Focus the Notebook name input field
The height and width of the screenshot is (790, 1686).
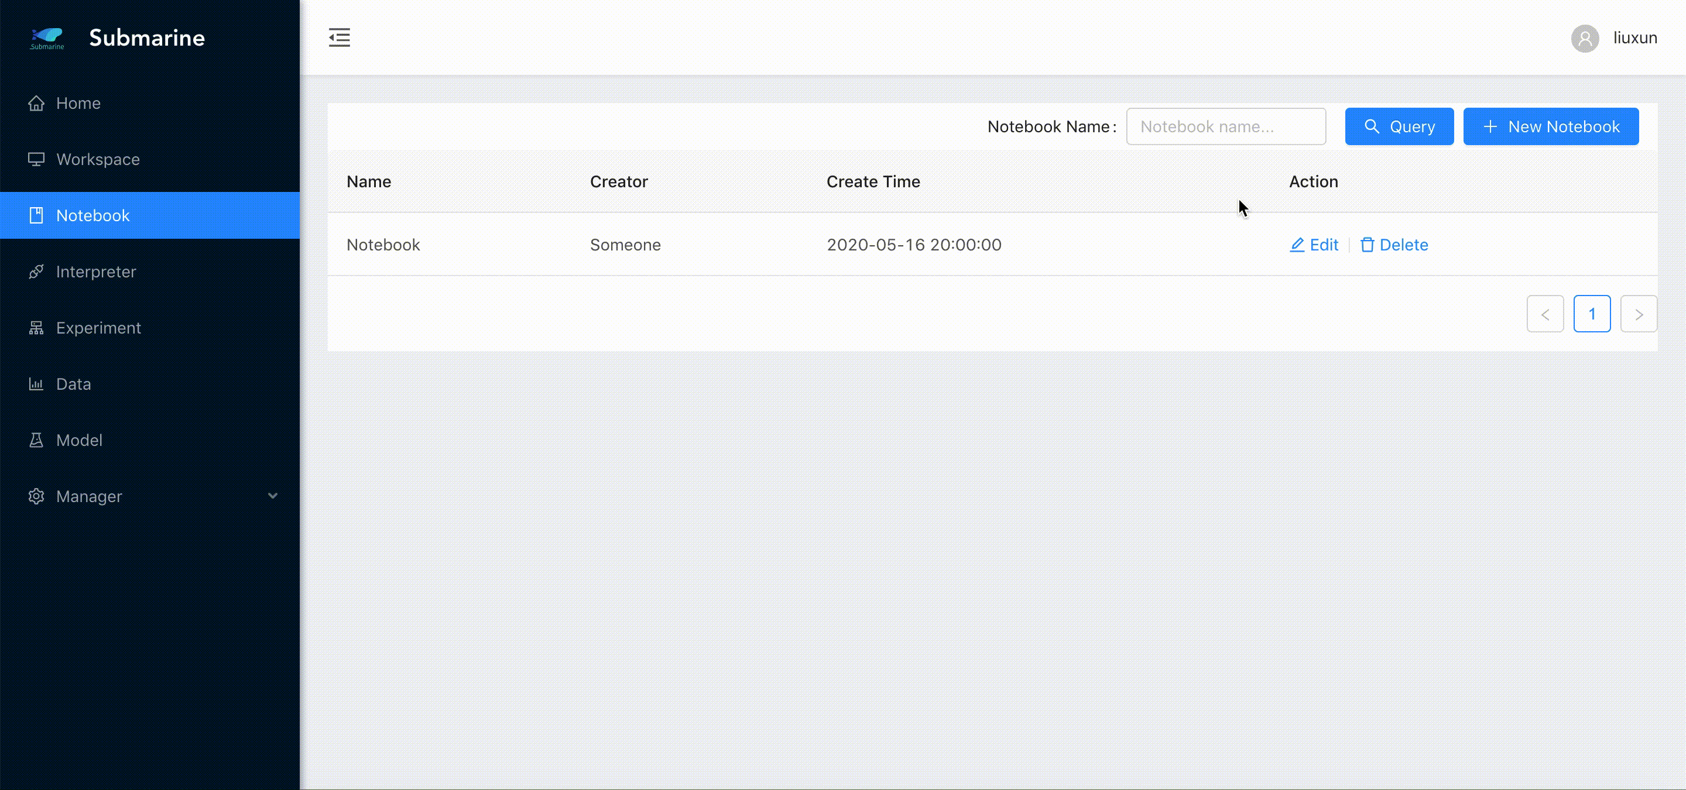point(1225,127)
